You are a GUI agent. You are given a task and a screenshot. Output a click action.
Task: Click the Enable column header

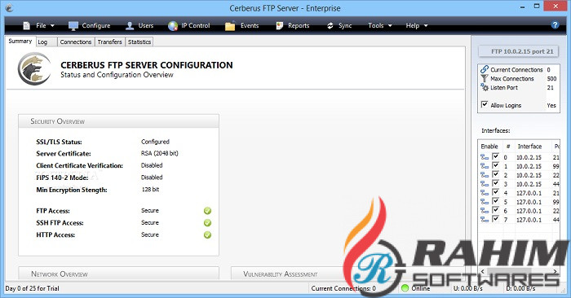[x=489, y=146]
